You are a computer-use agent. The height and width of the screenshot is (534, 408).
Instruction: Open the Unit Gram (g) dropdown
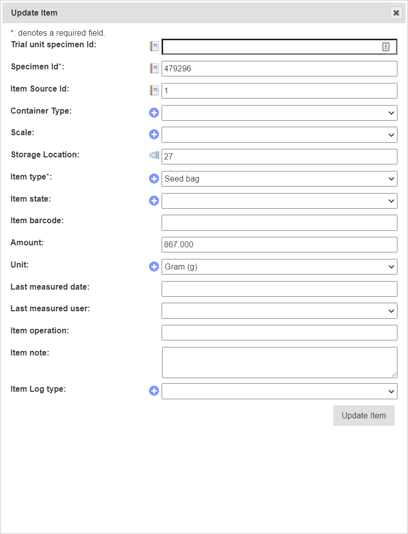pyautogui.click(x=279, y=266)
